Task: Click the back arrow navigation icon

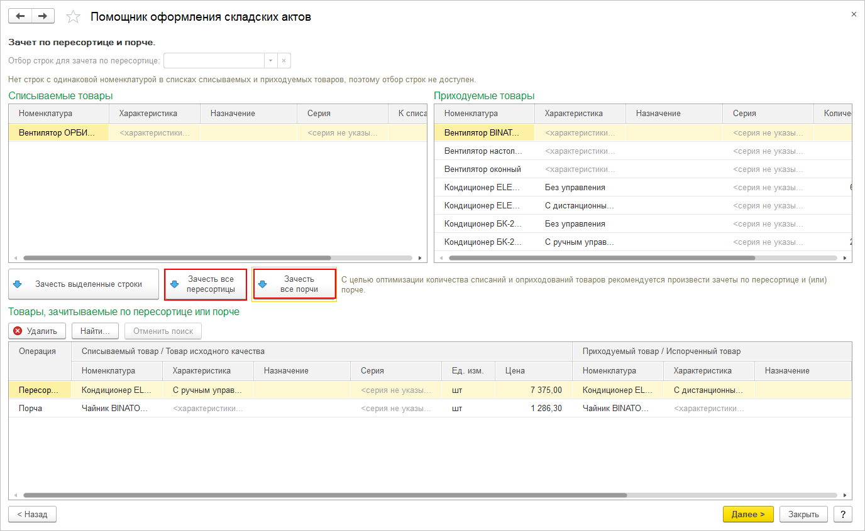Action: pyautogui.click(x=20, y=16)
